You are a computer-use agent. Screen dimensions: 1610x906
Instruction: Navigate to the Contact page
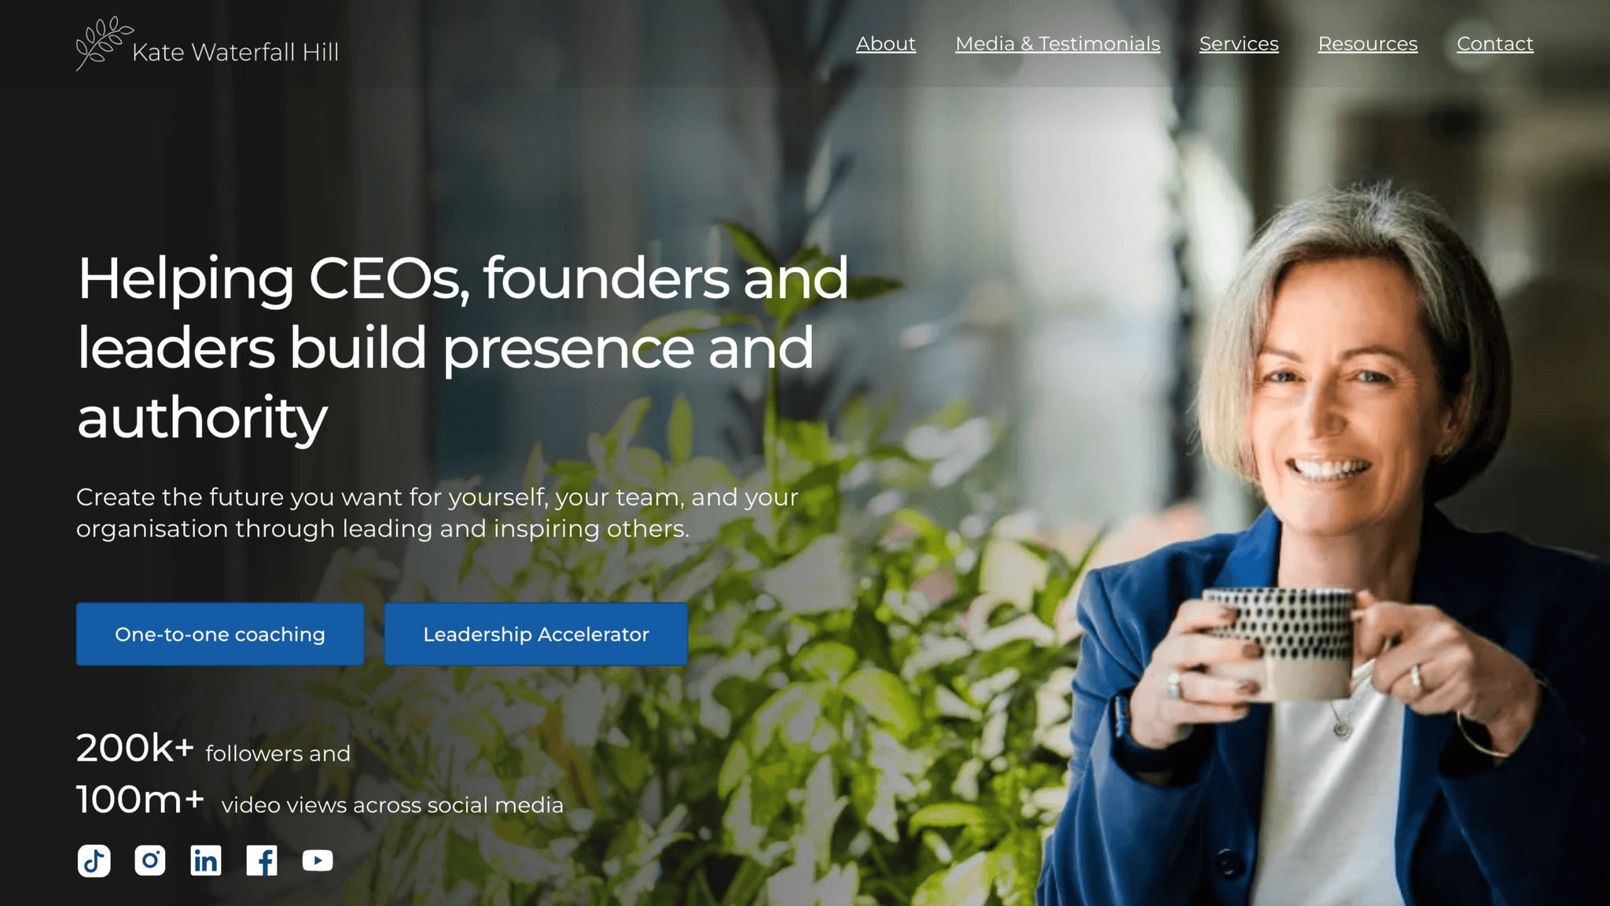[x=1495, y=44]
